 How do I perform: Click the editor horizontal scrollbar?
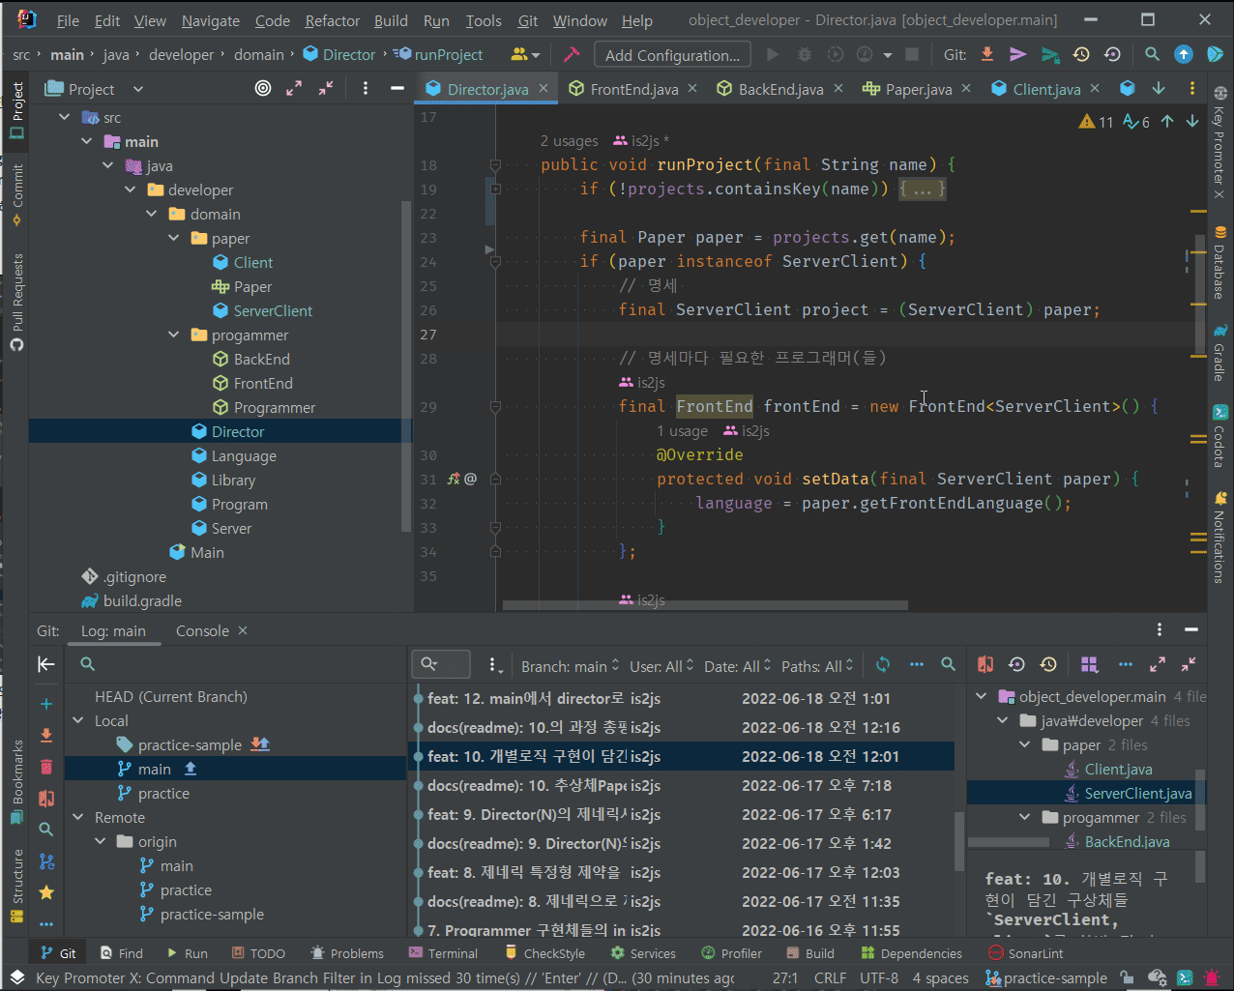pos(705,606)
